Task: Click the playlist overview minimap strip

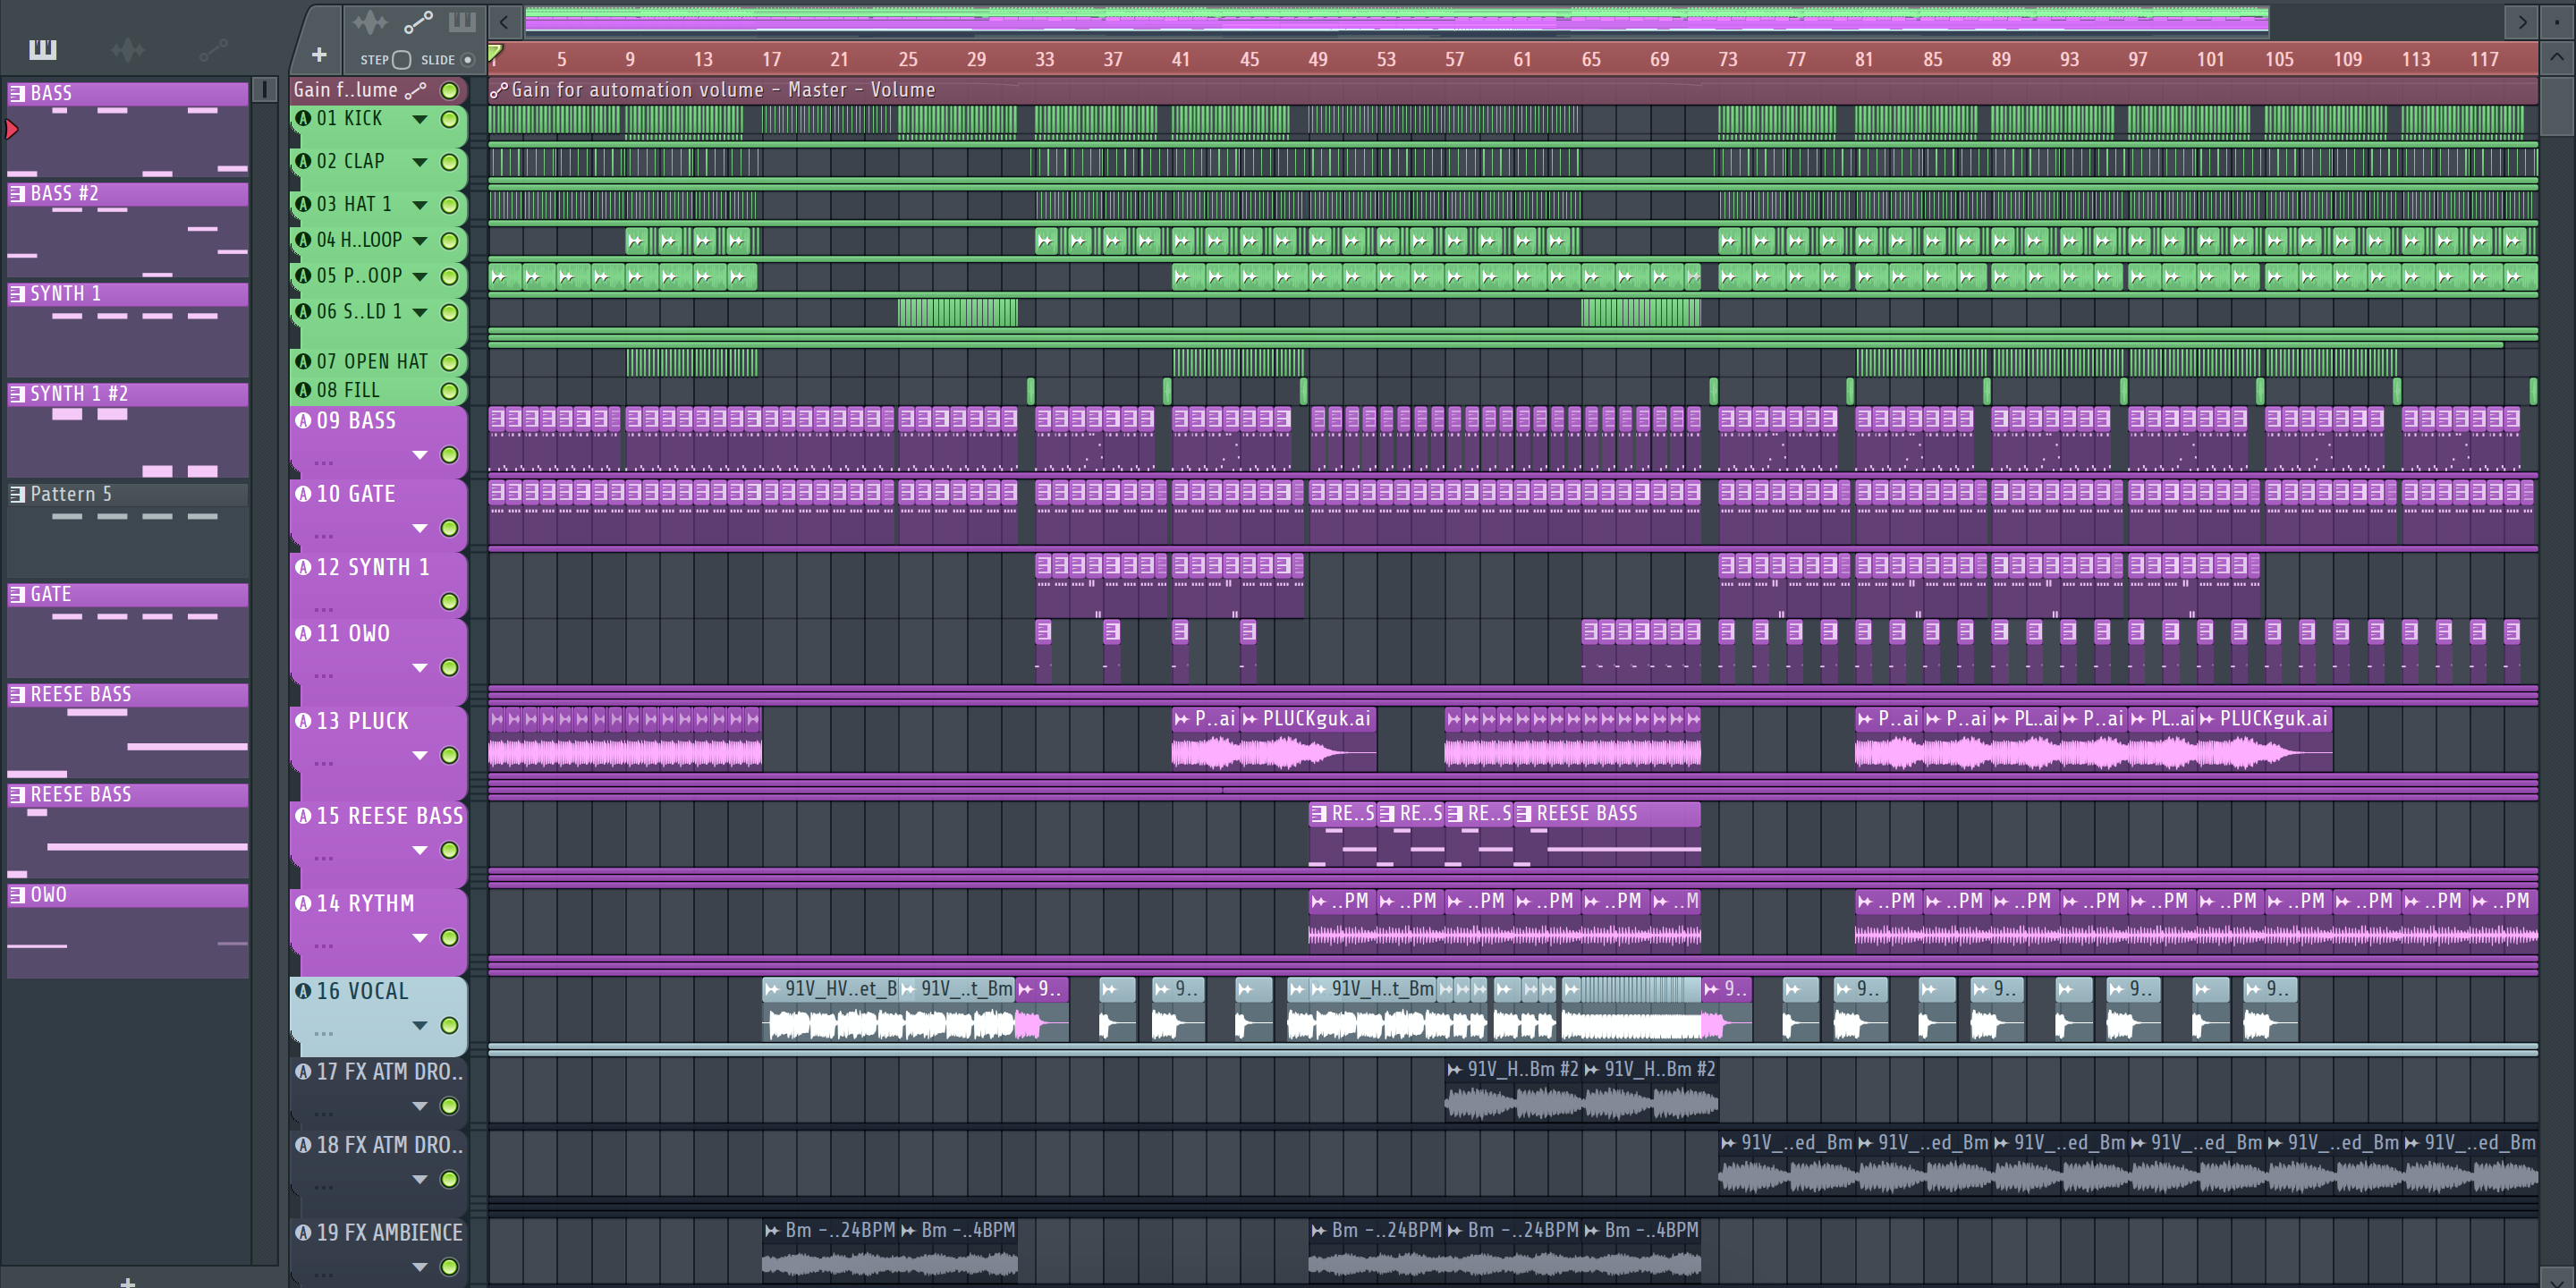Action: click(1396, 21)
